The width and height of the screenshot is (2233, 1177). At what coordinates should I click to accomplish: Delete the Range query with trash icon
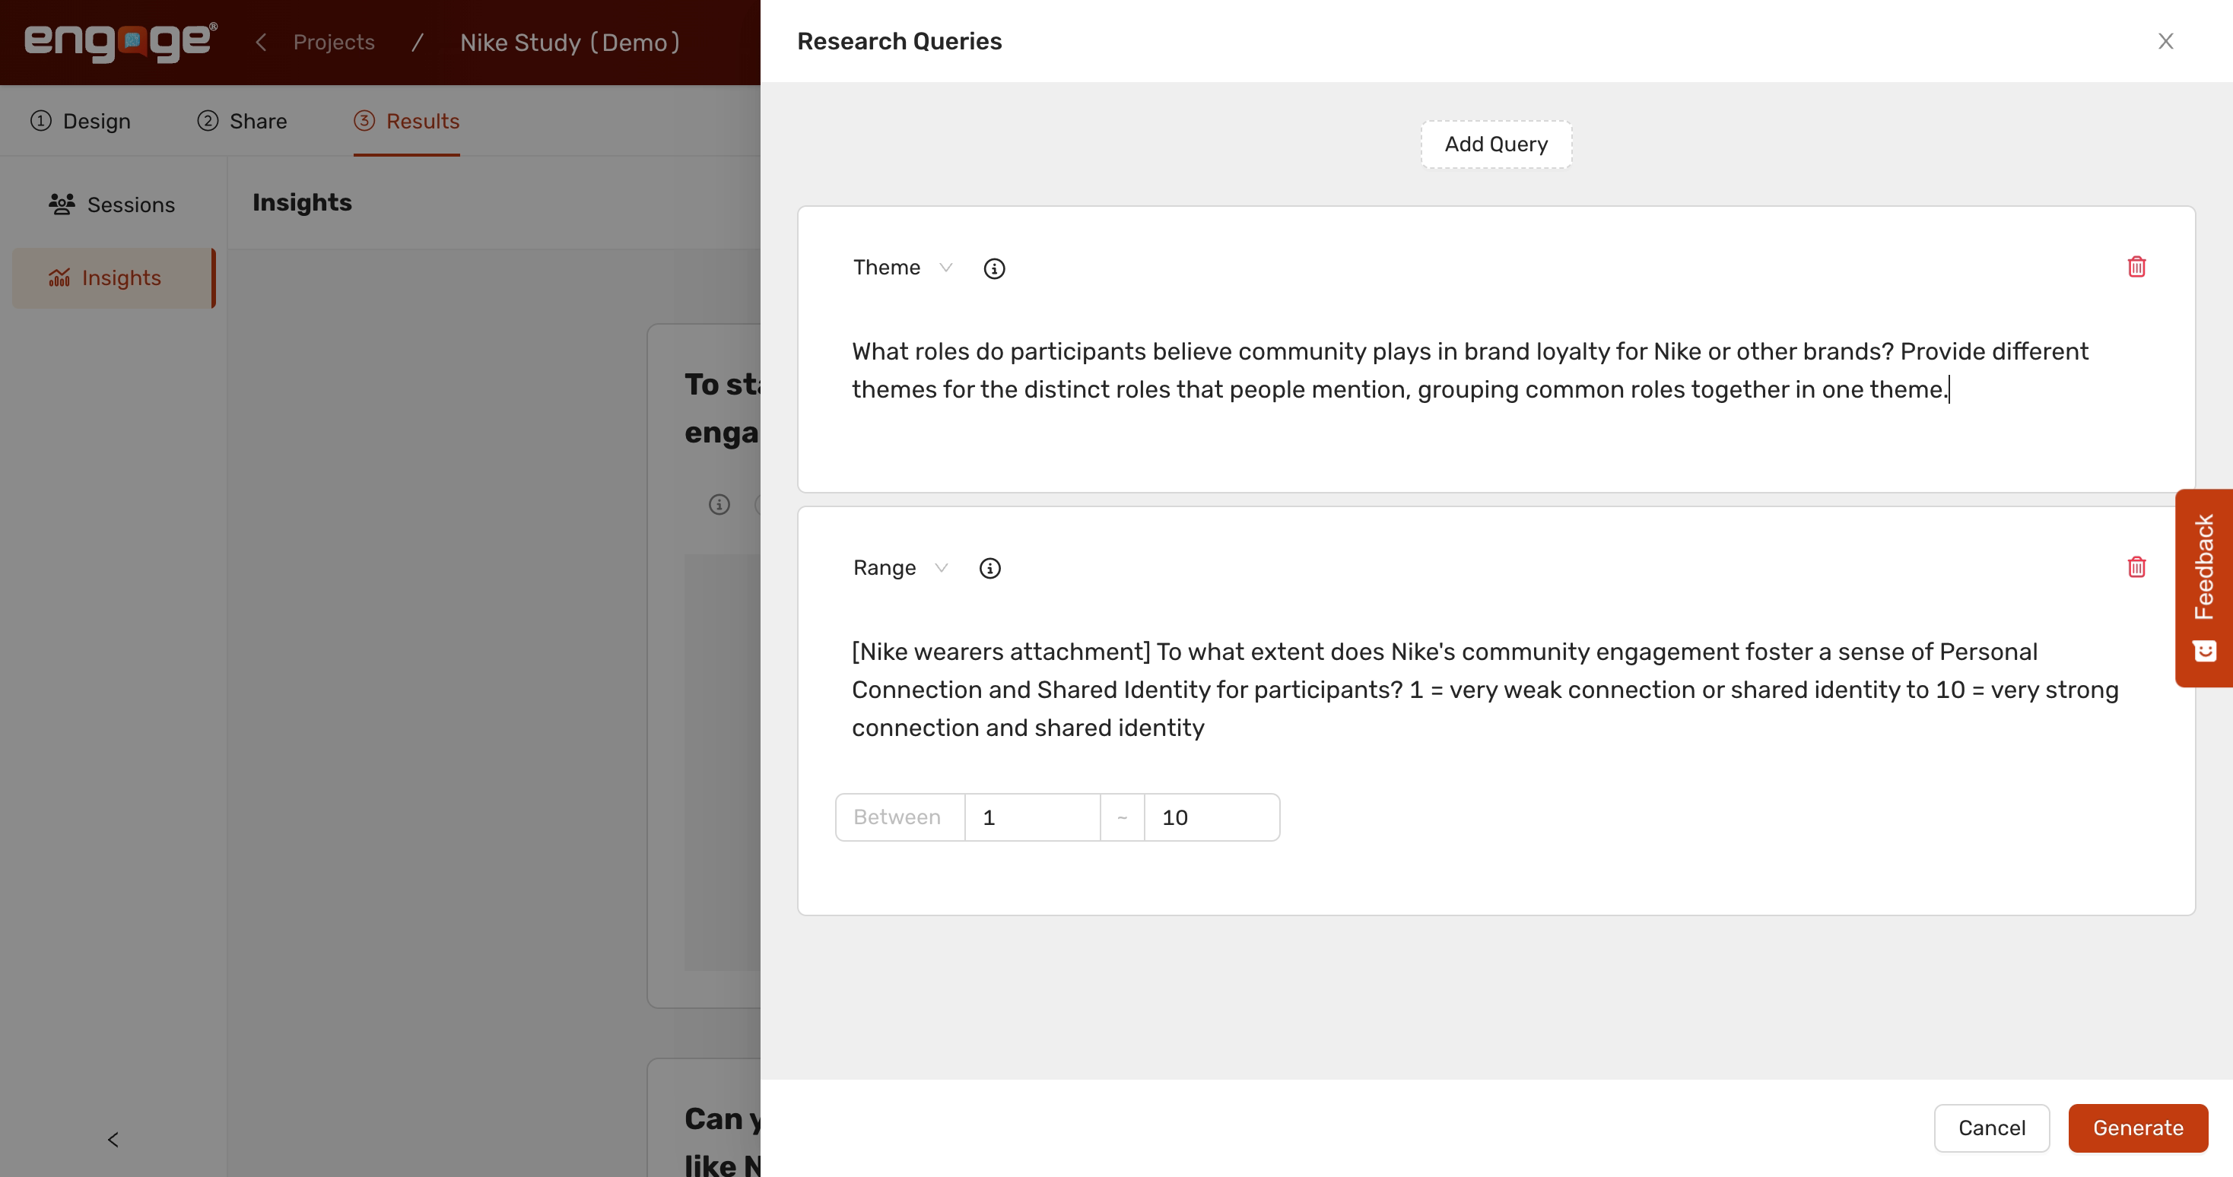(x=2136, y=567)
